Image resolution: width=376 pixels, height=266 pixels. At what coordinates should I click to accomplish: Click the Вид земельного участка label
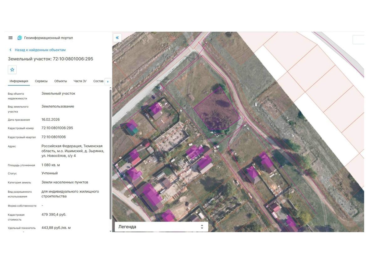(x=18, y=109)
